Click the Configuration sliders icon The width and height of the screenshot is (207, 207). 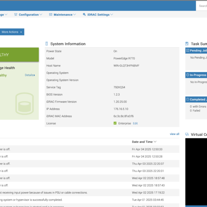coord(16,15)
